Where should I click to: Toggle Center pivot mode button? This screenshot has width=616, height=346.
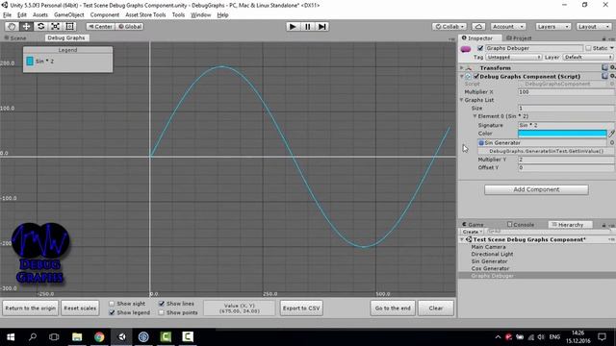pyautogui.click(x=101, y=26)
